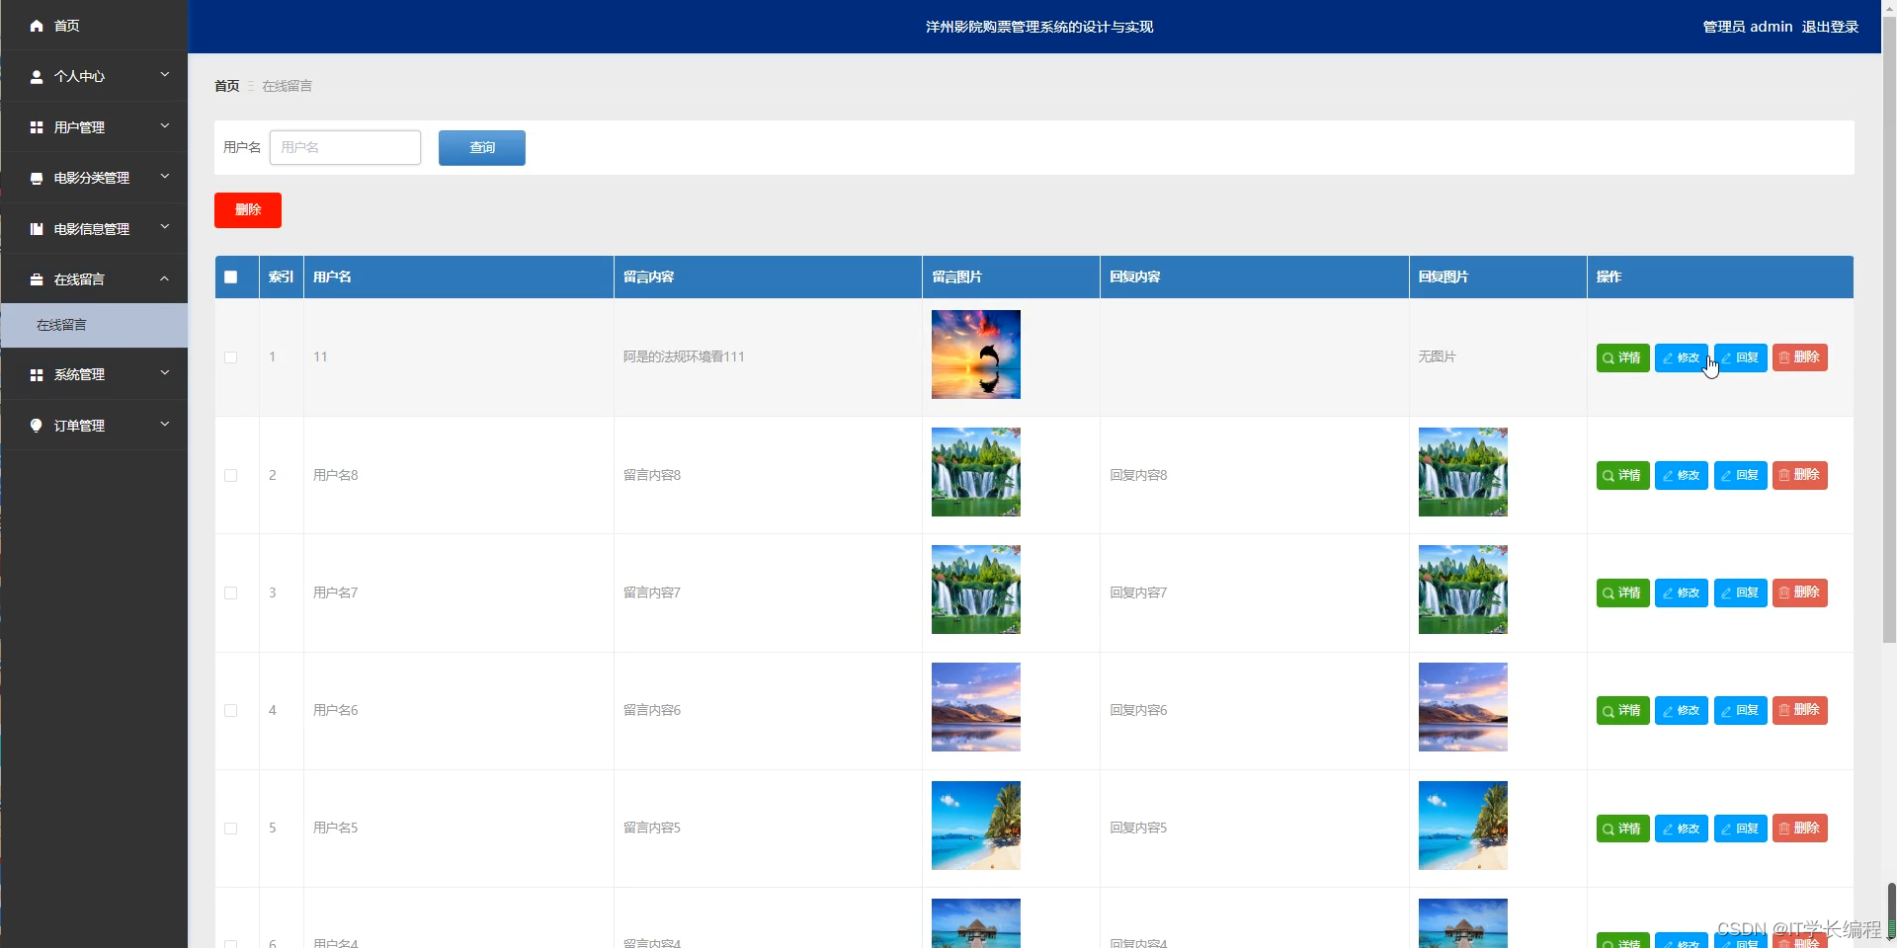Click the 首页 breadcrumb link

(x=227, y=86)
